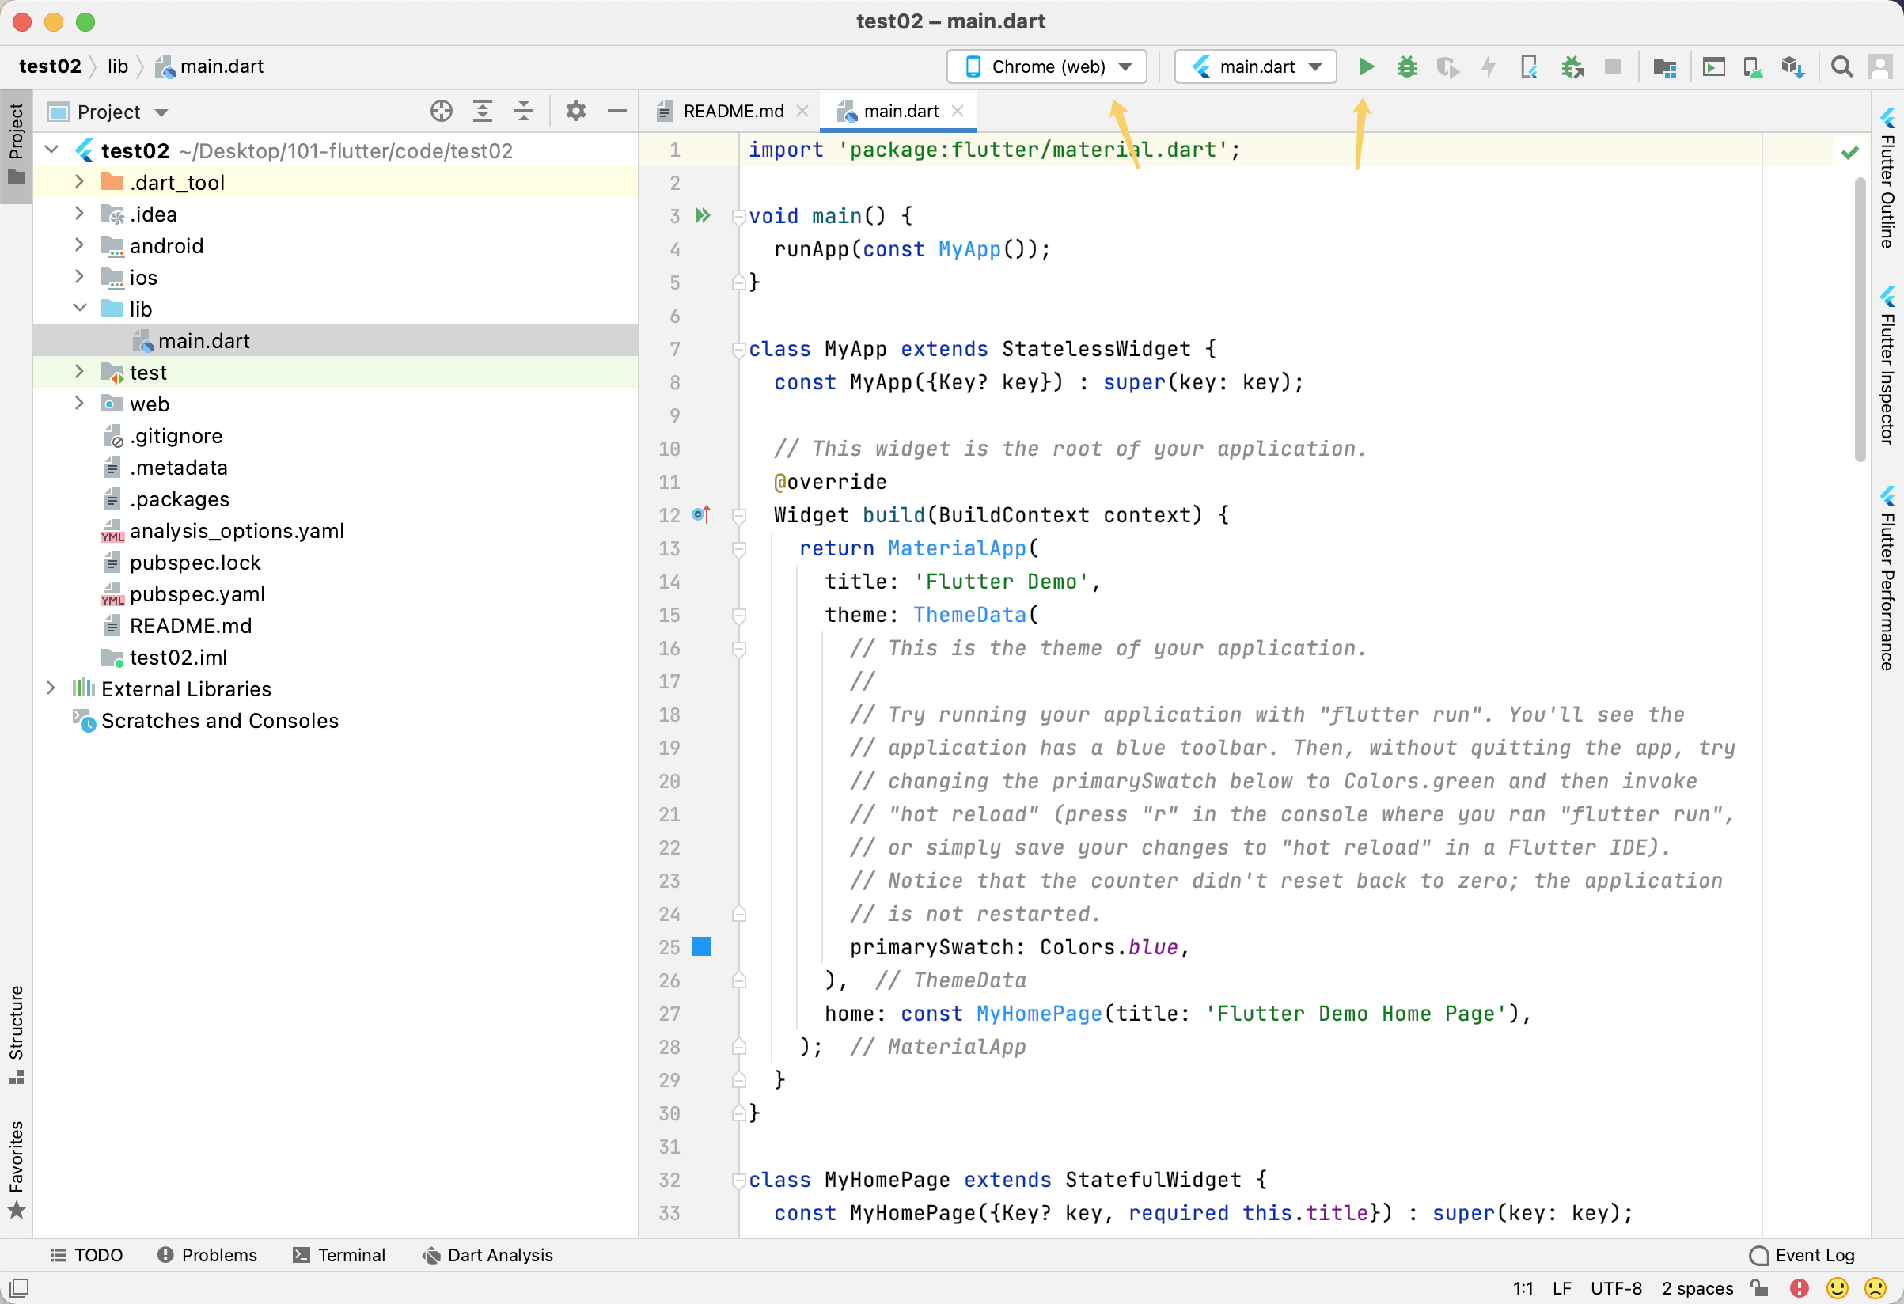Screen dimensions: 1904x1304
Task: Open Project panel settings gear
Action: 576,112
